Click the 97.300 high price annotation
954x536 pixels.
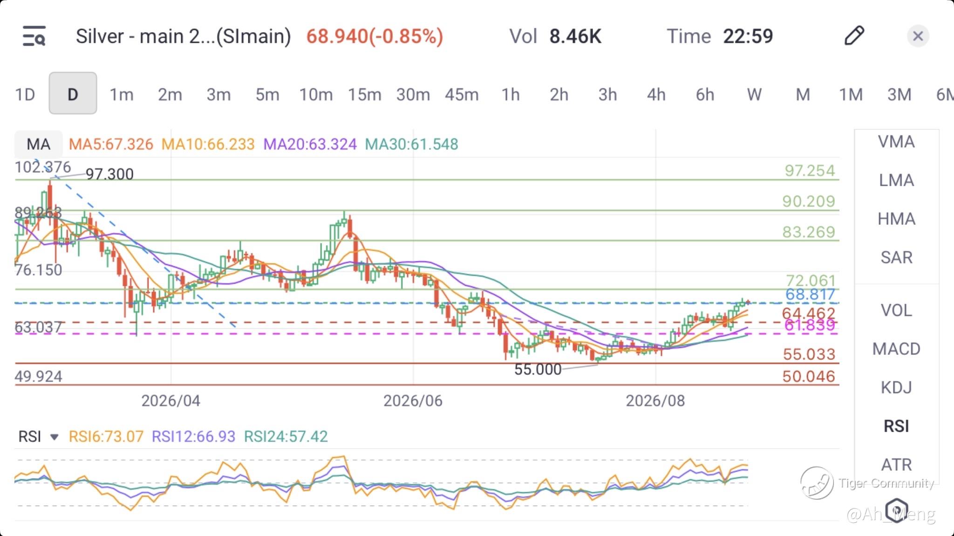109,174
